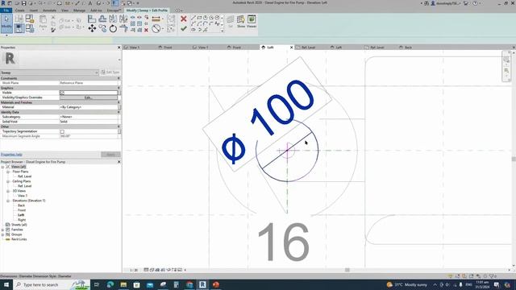Click the Mirror Pick Axis icon
The height and width of the screenshot is (290, 516).
tap(113, 19)
